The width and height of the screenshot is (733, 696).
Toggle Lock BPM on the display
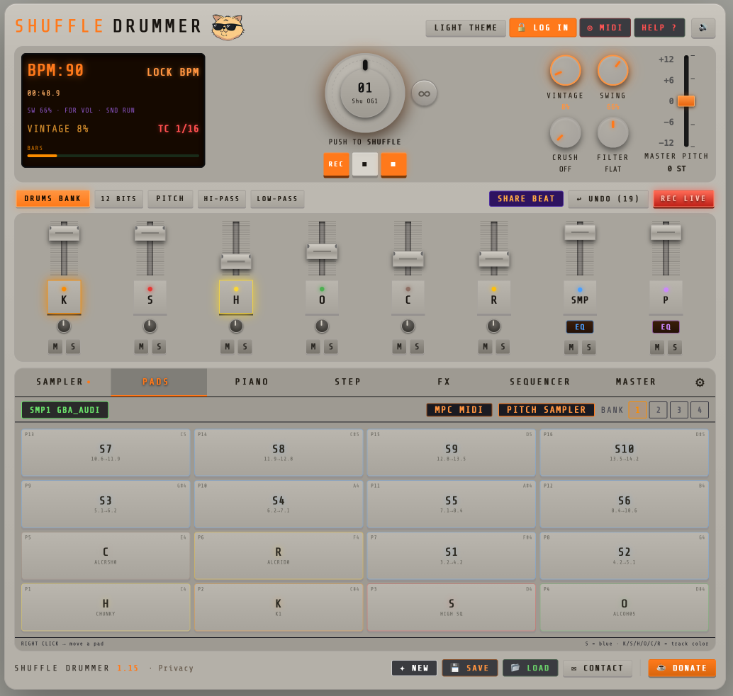coord(173,72)
